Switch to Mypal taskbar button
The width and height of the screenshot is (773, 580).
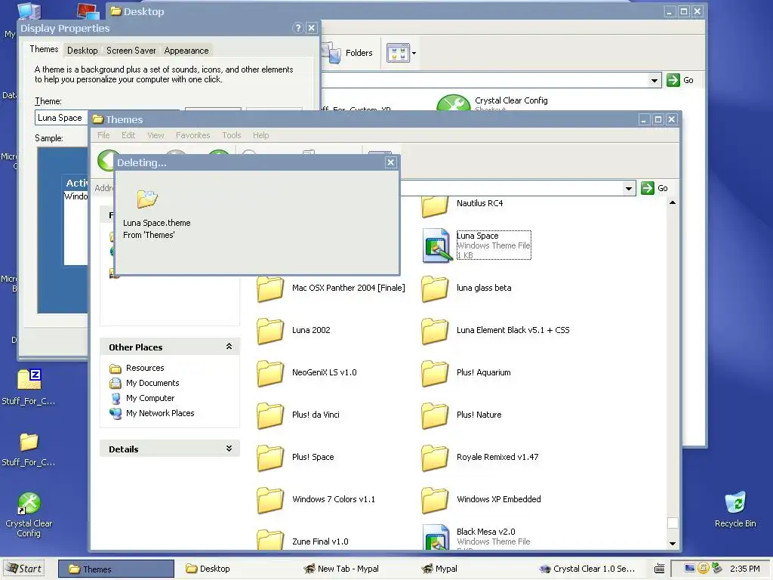click(468, 569)
